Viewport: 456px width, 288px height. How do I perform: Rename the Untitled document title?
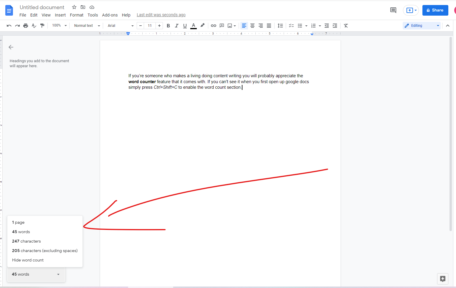(x=42, y=7)
